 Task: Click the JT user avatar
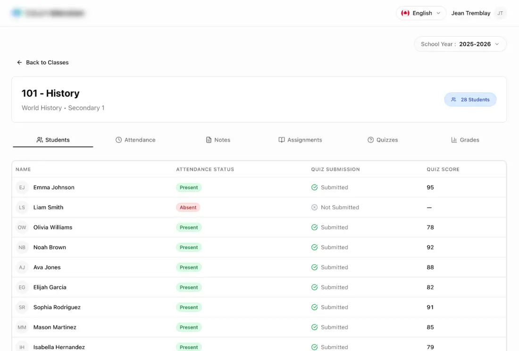[500, 13]
